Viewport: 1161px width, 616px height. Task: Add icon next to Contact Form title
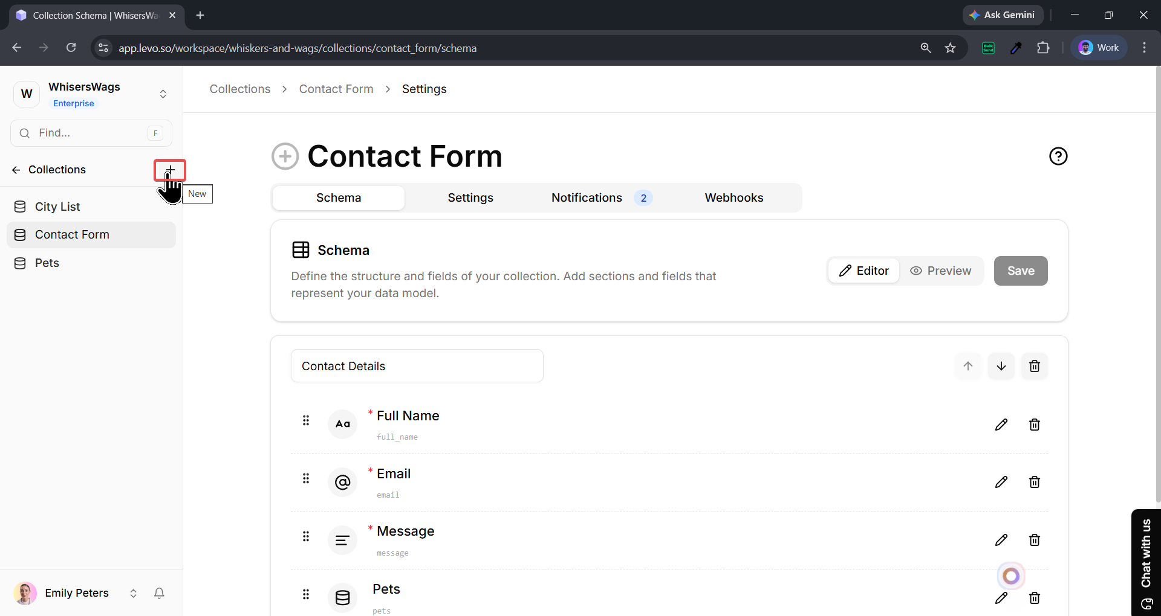[x=285, y=156]
